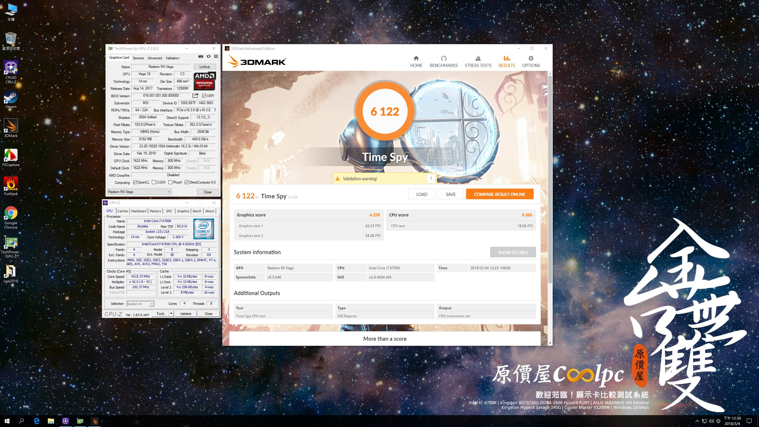Image resolution: width=759 pixels, height=427 pixels.
Task: Toggle PhysX checkbox
Action: [x=170, y=182]
